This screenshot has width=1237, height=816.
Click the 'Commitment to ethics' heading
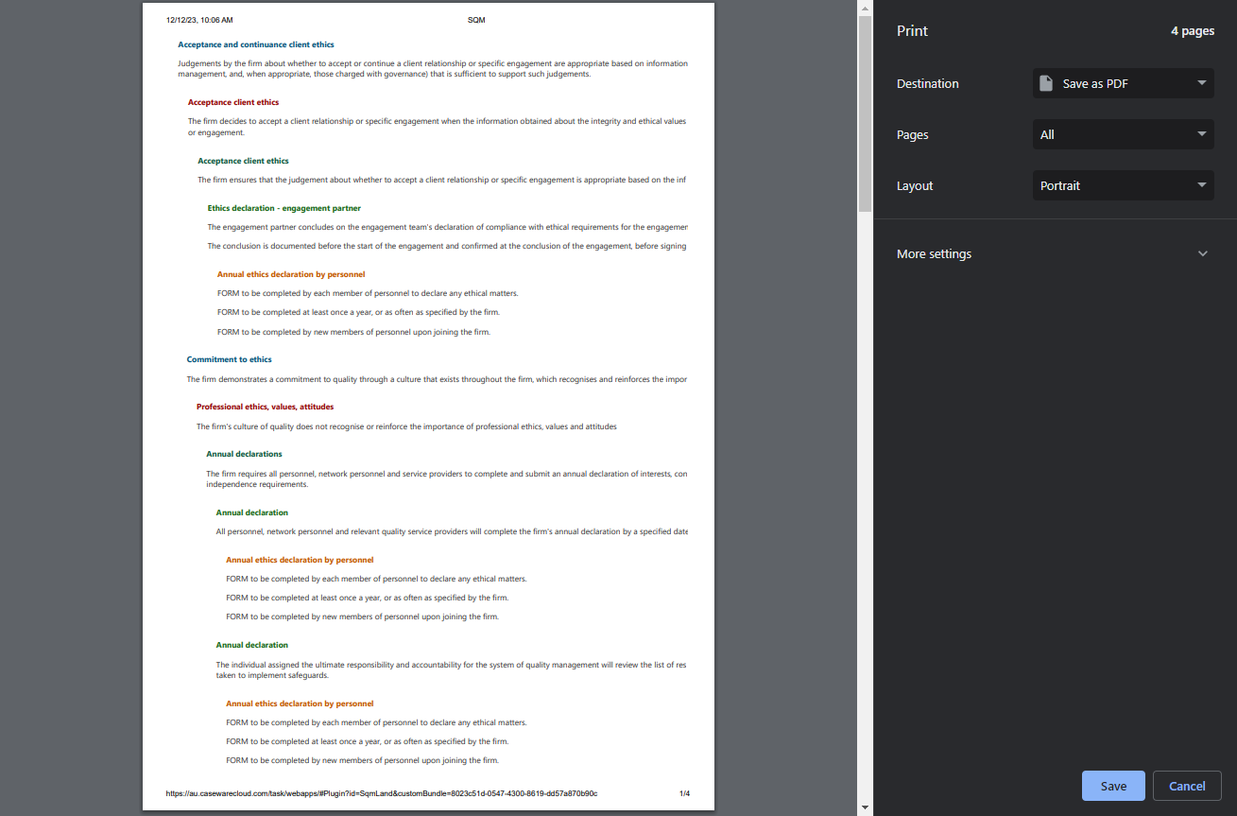230,359
